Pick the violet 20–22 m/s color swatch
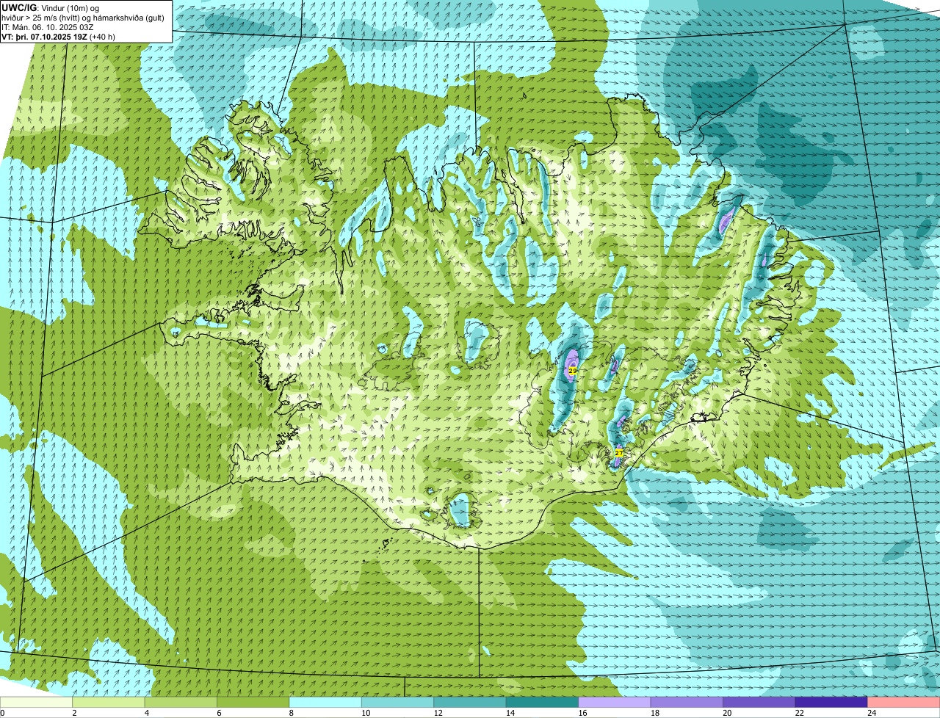Image resolution: width=940 pixels, height=718 pixels. pyautogui.click(x=760, y=703)
